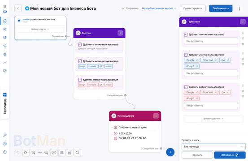Expand the Не опубликованная версия dropdown
The width and height of the screenshot is (248, 161).
coord(159,8)
